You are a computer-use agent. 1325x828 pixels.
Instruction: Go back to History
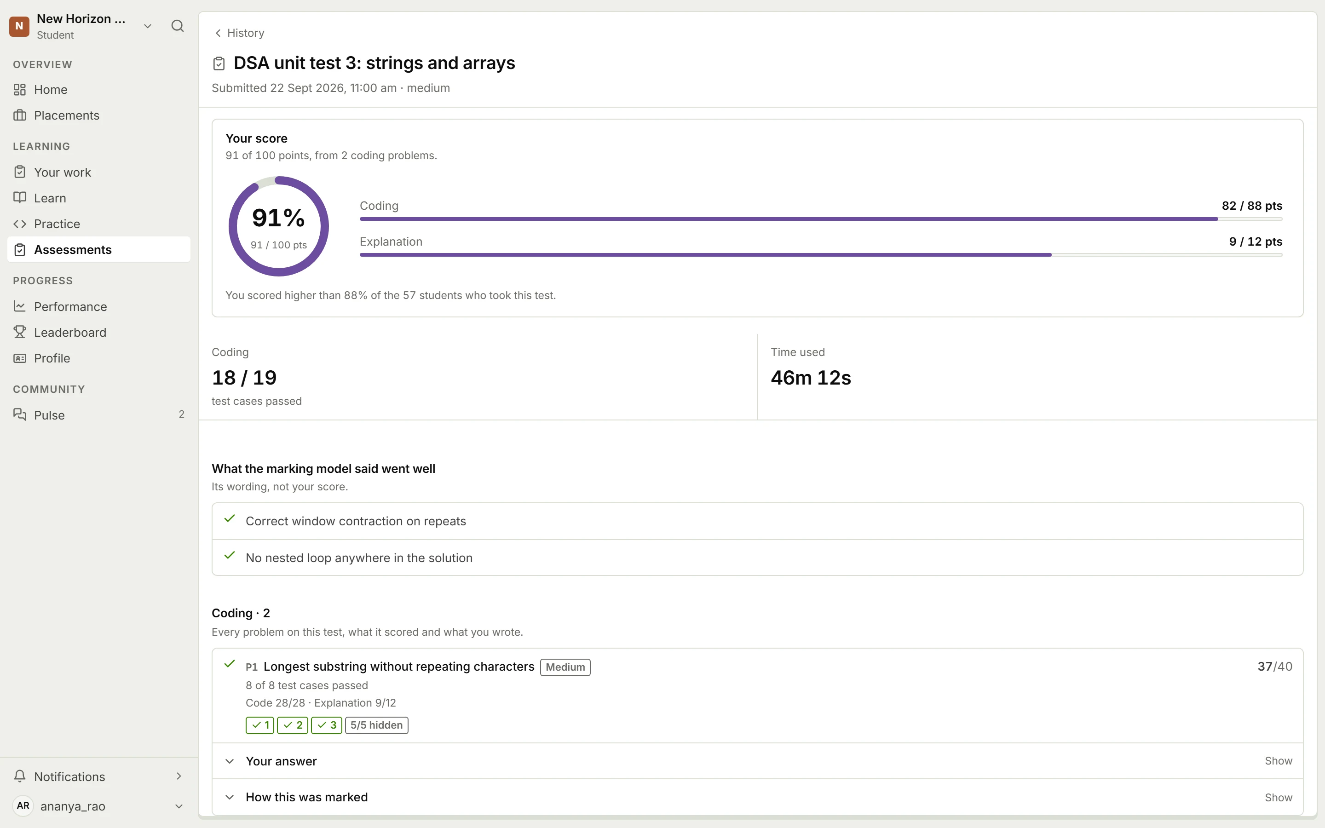pos(239,33)
